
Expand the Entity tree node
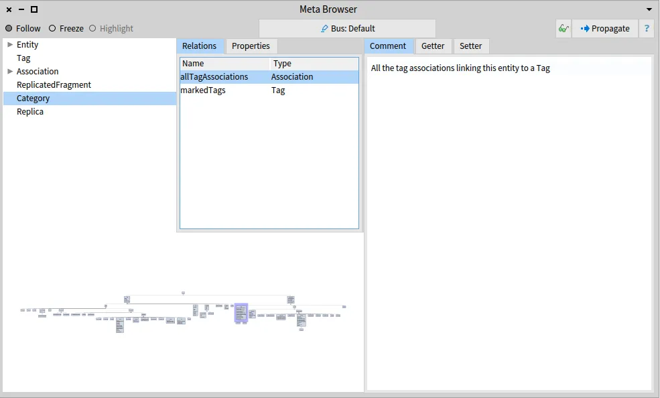[x=10, y=45]
